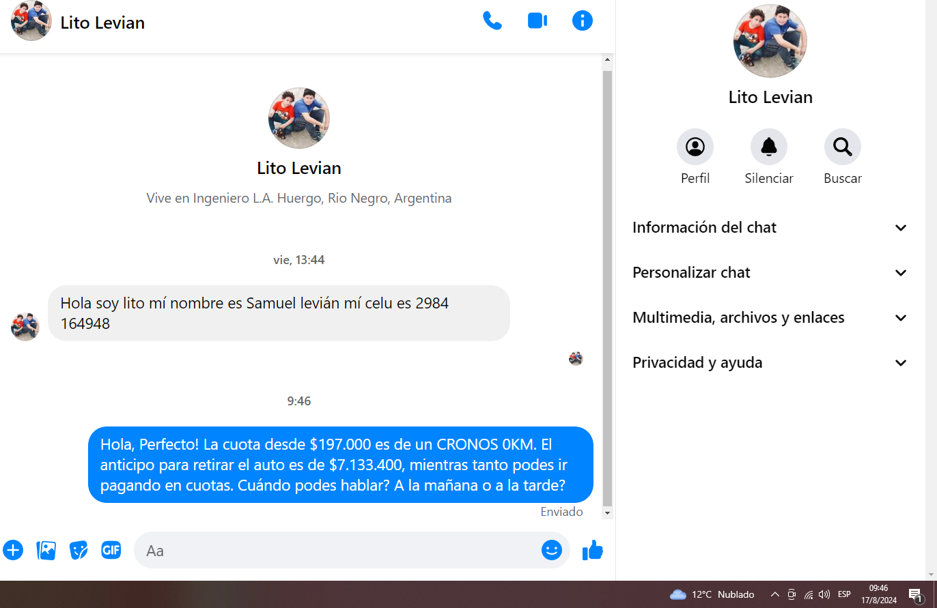Viewport: 937px width, 608px height.
Task: Click the Lito Levian name in the chat intro
Action: 299,168
